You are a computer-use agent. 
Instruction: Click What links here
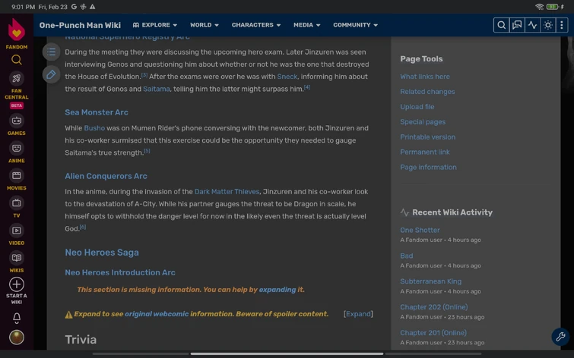point(425,77)
